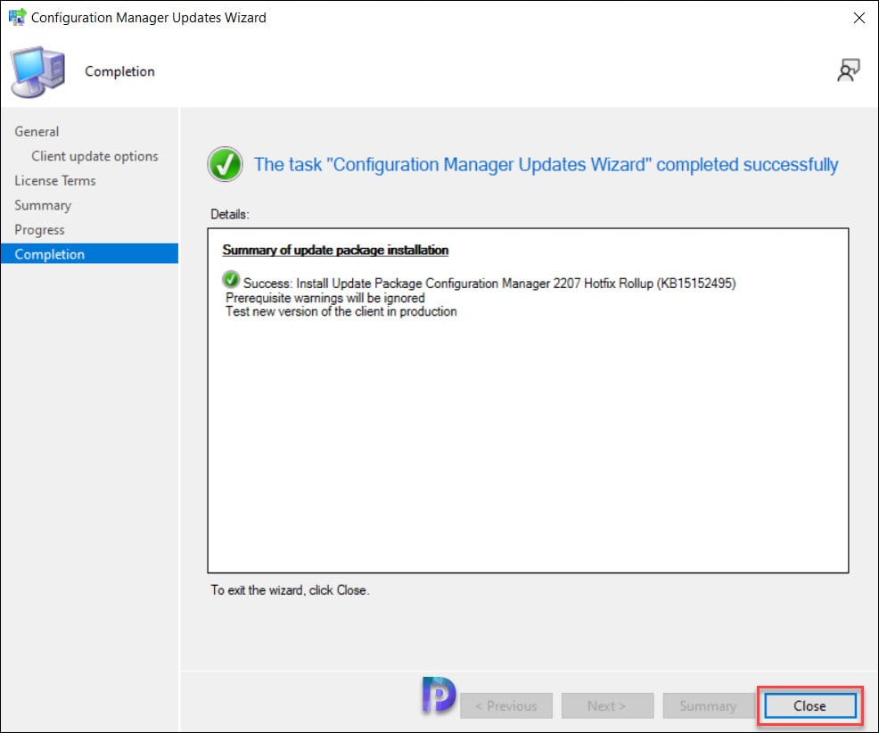
Task: Click the large green success checkmark icon
Action: 225,164
